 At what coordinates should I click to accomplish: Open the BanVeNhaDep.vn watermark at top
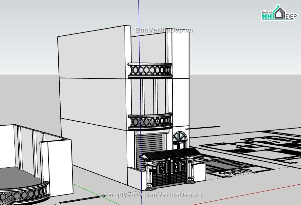164,31
